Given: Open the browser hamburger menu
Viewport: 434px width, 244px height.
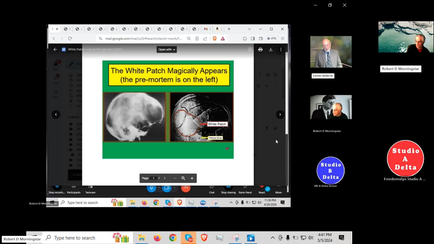Looking at the screenshot, I should [x=282, y=39].
